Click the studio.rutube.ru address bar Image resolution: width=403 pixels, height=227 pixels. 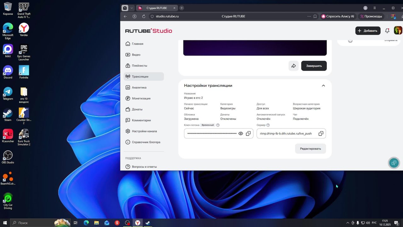point(167,16)
